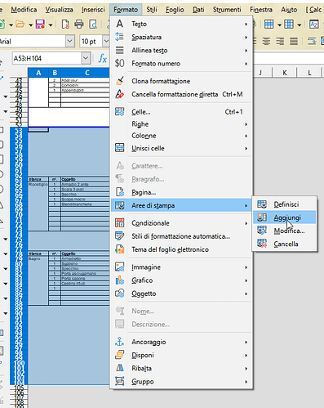
Task: Click the Row table toolbar icon
Action: [x=269, y=25]
